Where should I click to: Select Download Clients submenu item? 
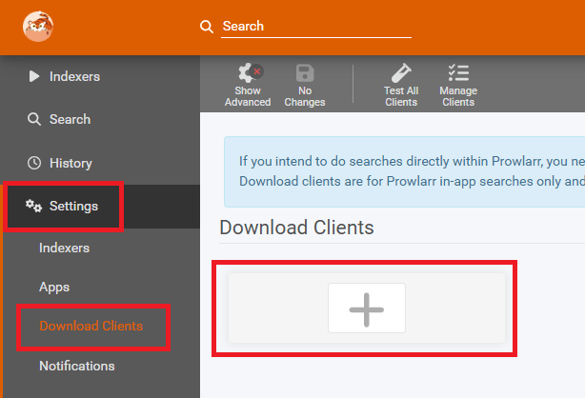pos(91,327)
